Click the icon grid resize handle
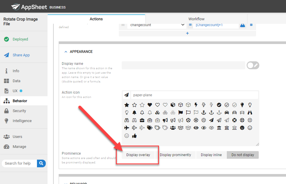Screen dimensions: 286x184 [257, 144]
